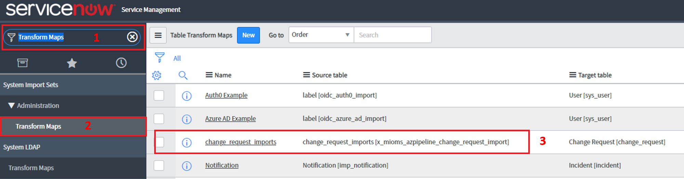The image size is (684, 179).
Task: Click Change Request [change_request] target cell
Action: click(x=617, y=142)
